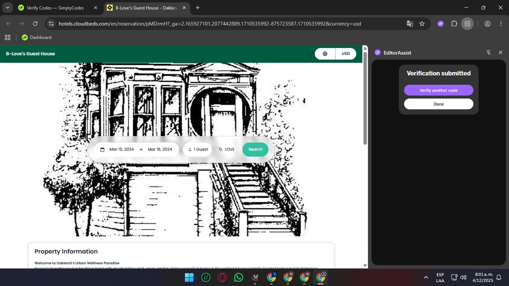Pick the check-out date Mar 16, 2024
Image resolution: width=509 pixels, height=286 pixels.
coord(160,149)
